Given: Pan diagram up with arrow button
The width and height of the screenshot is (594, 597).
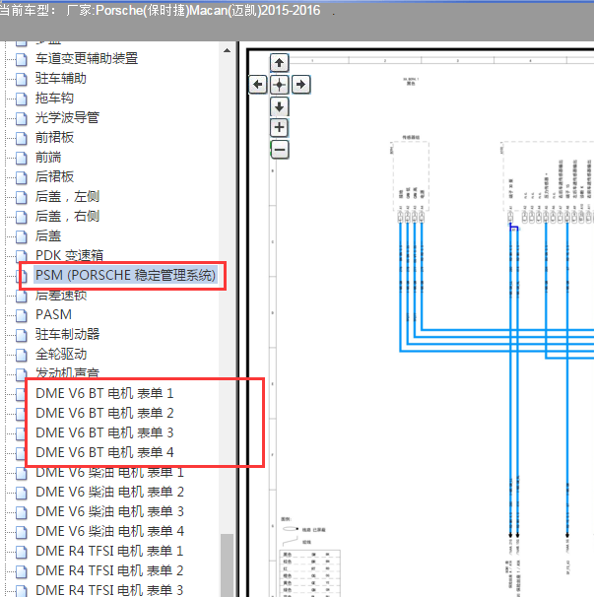Looking at the screenshot, I should [280, 63].
